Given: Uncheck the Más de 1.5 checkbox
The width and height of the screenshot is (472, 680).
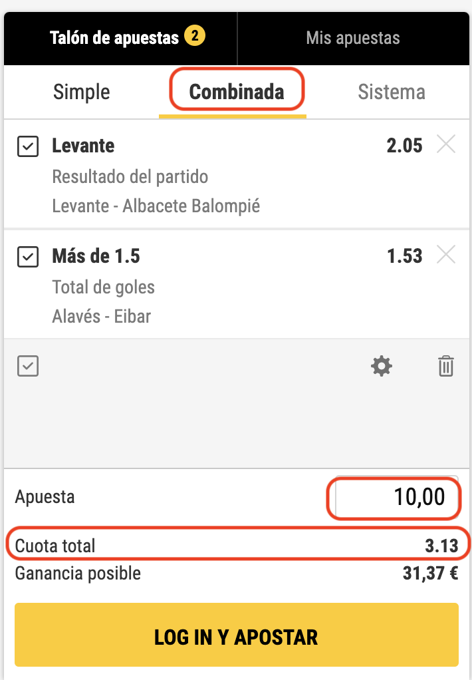Looking at the screenshot, I should point(28,257).
